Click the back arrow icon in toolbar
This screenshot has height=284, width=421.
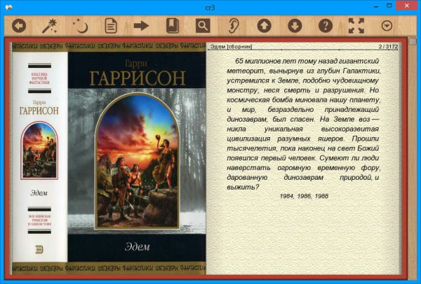tap(19, 26)
